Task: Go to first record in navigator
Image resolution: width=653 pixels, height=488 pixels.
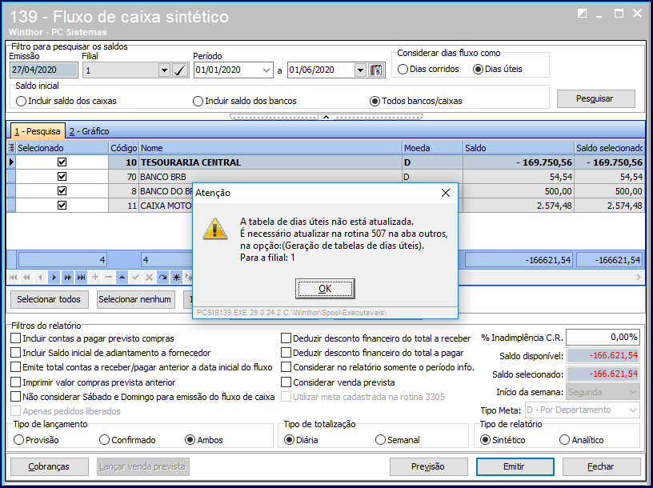Action: (13, 278)
